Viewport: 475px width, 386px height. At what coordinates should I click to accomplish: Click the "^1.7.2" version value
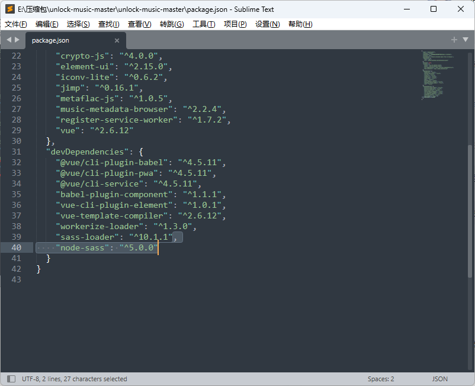[207, 120]
